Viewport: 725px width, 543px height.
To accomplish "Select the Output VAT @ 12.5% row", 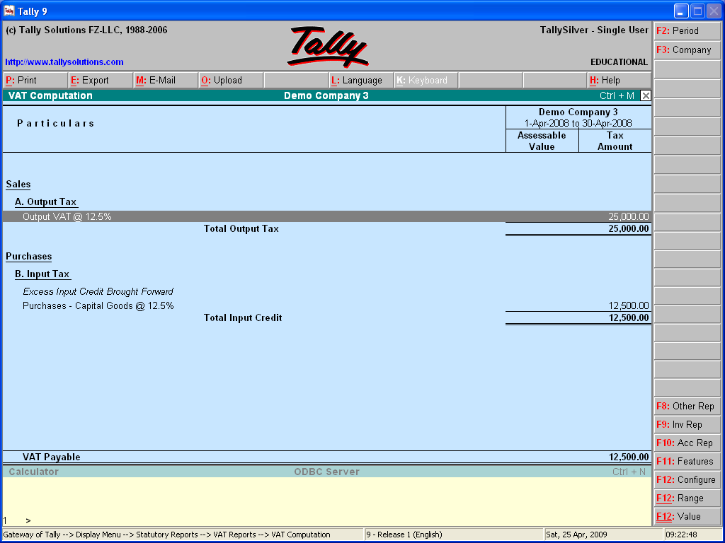I will point(327,216).
